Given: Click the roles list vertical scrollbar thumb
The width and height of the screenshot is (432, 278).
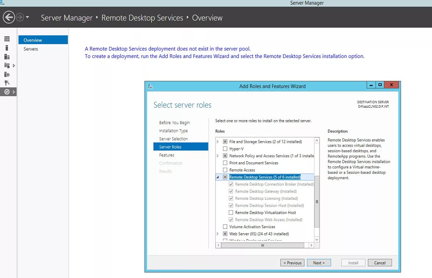Looking at the screenshot, I should coord(317,202).
